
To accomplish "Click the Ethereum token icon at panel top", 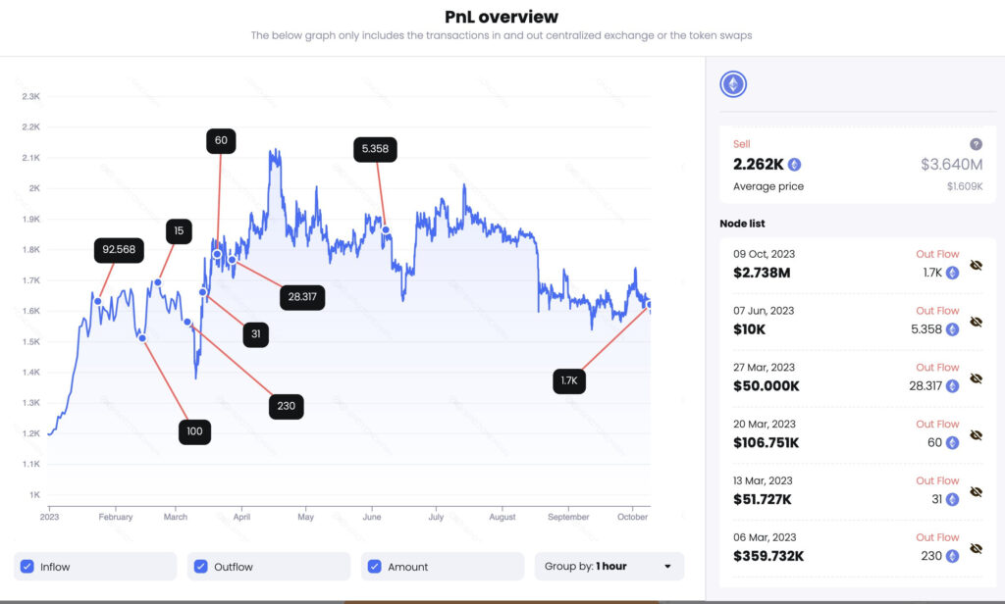I will point(733,84).
